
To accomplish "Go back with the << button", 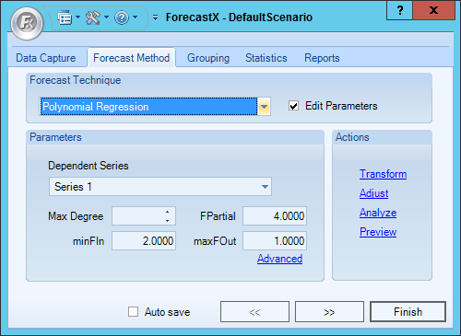I will [254, 312].
